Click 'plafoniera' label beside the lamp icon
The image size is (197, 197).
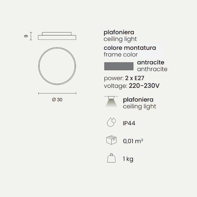pos(138,99)
